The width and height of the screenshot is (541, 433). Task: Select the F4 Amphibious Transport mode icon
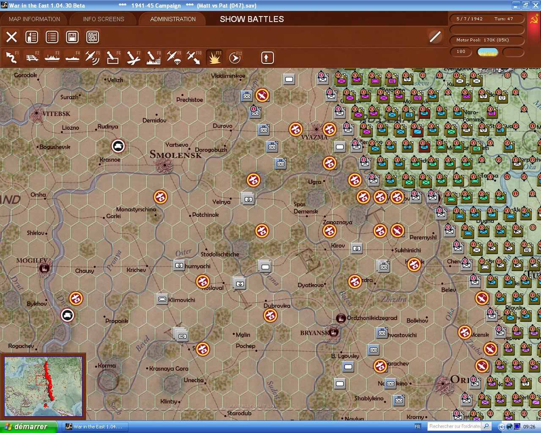[72, 58]
